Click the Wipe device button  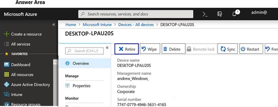(x=150, y=49)
